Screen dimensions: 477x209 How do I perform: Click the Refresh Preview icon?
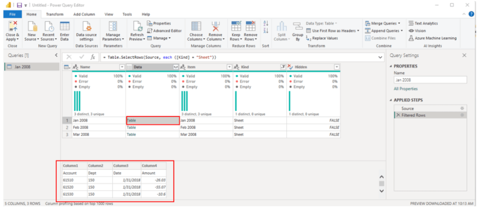point(137,26)
